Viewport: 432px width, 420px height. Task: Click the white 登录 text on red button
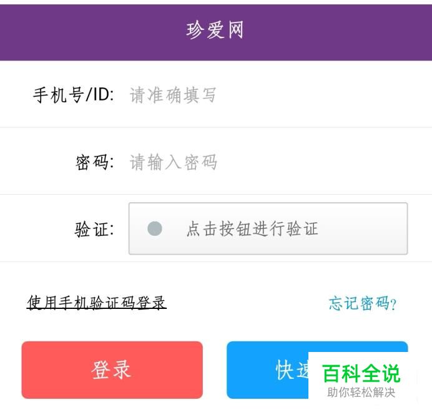111,369
